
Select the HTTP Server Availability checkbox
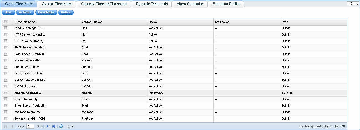pyautogui.click(x=6, y=35)
